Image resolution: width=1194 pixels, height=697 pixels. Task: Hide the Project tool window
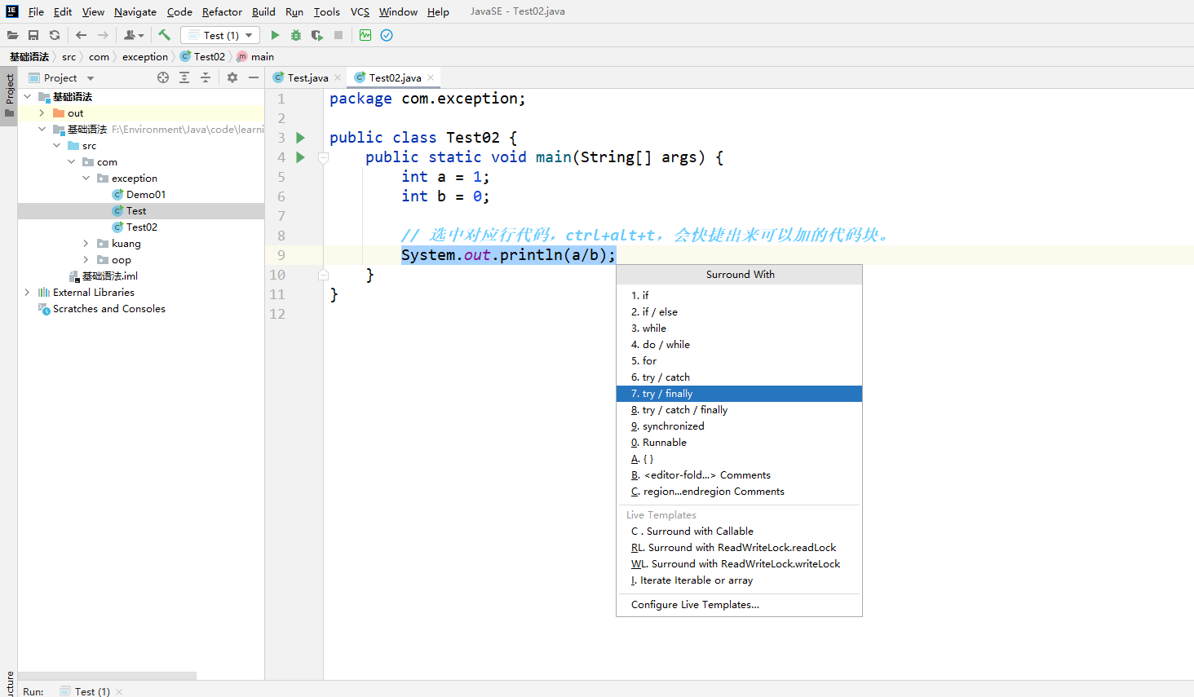click(254, 77)
